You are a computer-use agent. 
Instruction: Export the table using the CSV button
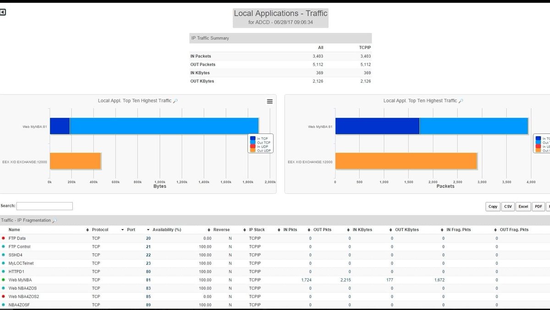(x=508, y=206)
